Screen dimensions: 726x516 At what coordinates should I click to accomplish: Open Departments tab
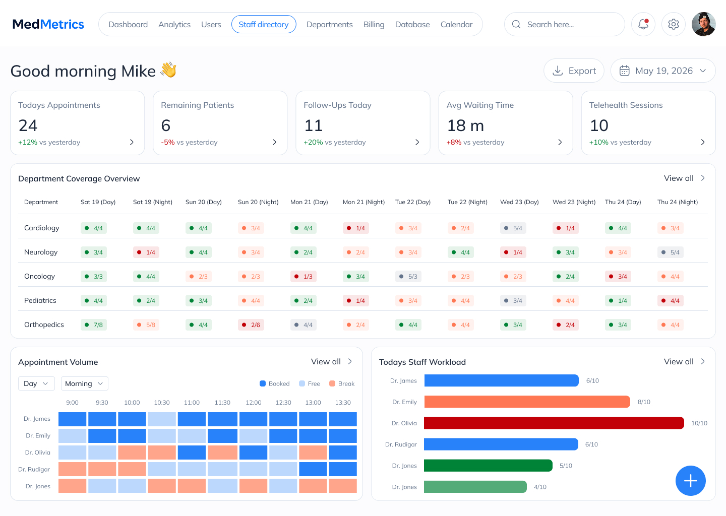[330, 24]
